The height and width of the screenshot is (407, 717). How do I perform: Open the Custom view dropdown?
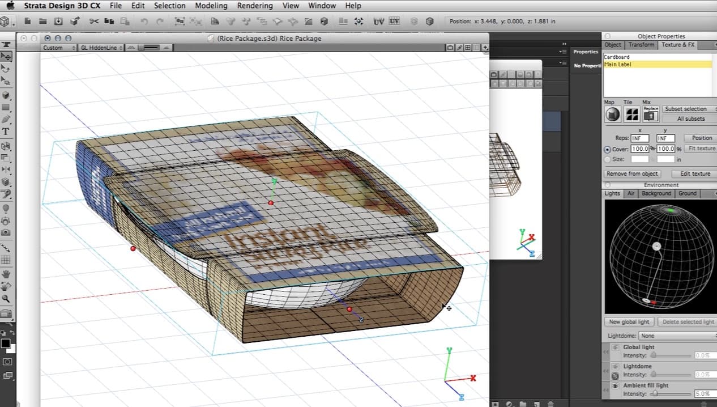[x=58, y=48]
